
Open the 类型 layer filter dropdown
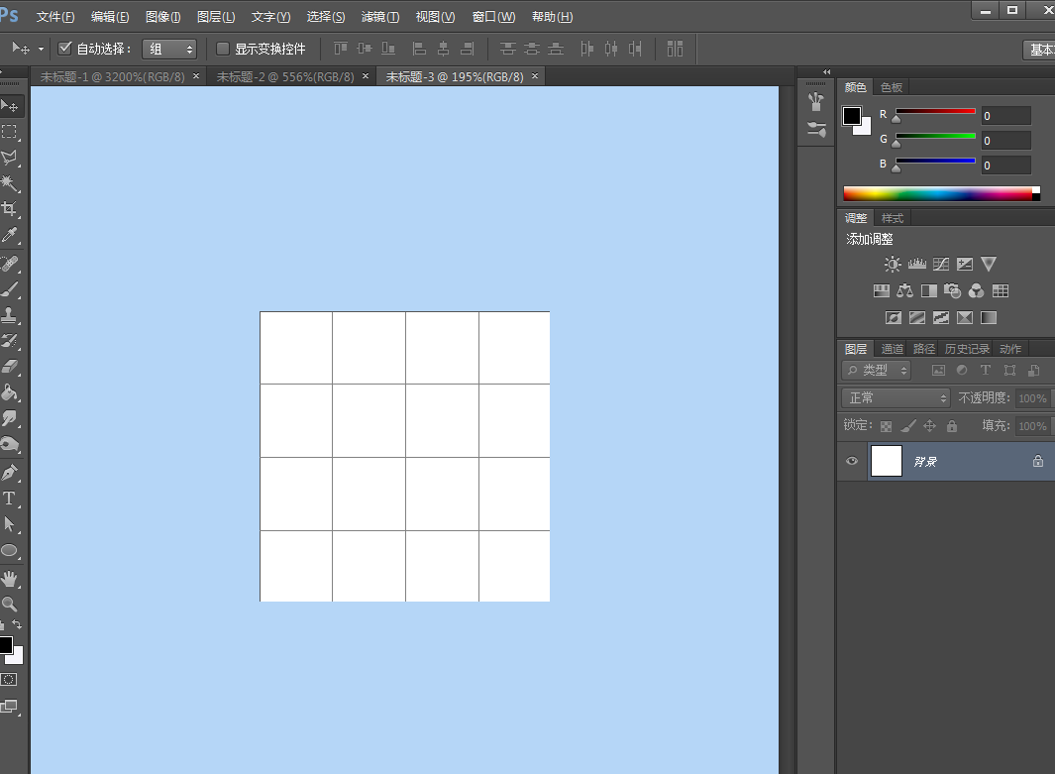point(876,371)
